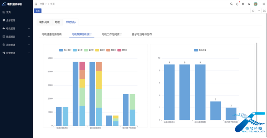Toggle the 第3次 legend series
Screen dimensions: 267x138
100,50
